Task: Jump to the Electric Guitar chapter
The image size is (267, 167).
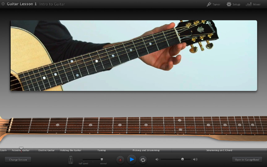Action: coord(46,150)
